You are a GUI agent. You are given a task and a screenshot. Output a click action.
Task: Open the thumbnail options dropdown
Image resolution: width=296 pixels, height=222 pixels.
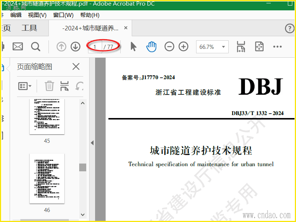tap(25, 86)
